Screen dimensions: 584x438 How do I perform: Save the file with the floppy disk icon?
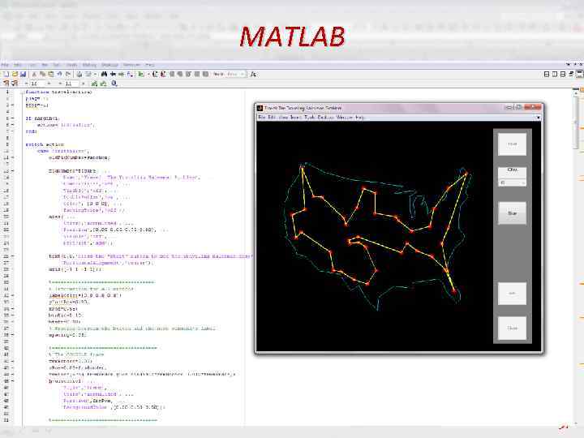pos(23,74)
